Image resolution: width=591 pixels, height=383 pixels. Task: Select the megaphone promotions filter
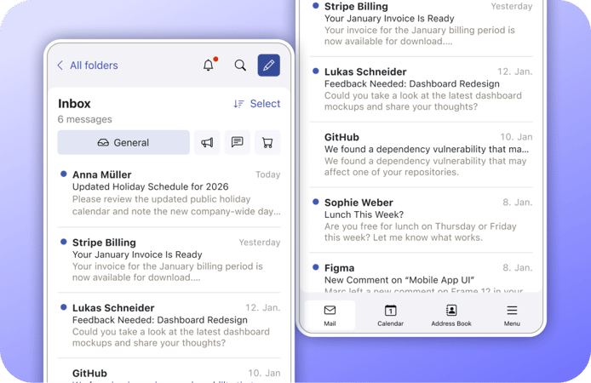tap(207, 142)
